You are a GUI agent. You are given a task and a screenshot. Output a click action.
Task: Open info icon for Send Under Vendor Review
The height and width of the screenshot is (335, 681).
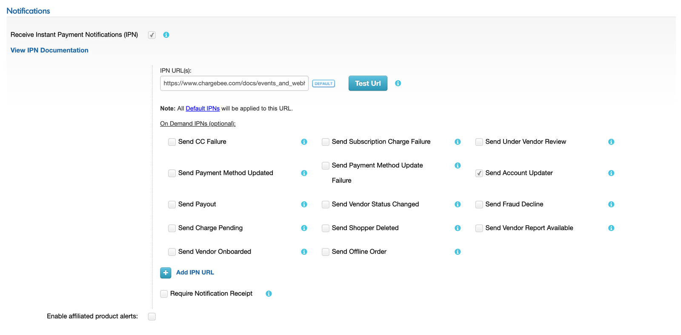click(611, 142)
